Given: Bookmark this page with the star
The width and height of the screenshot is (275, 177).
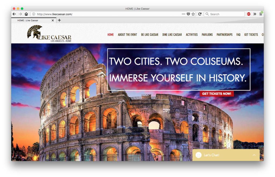Looking at the screenshot, I should click(193, 14).
